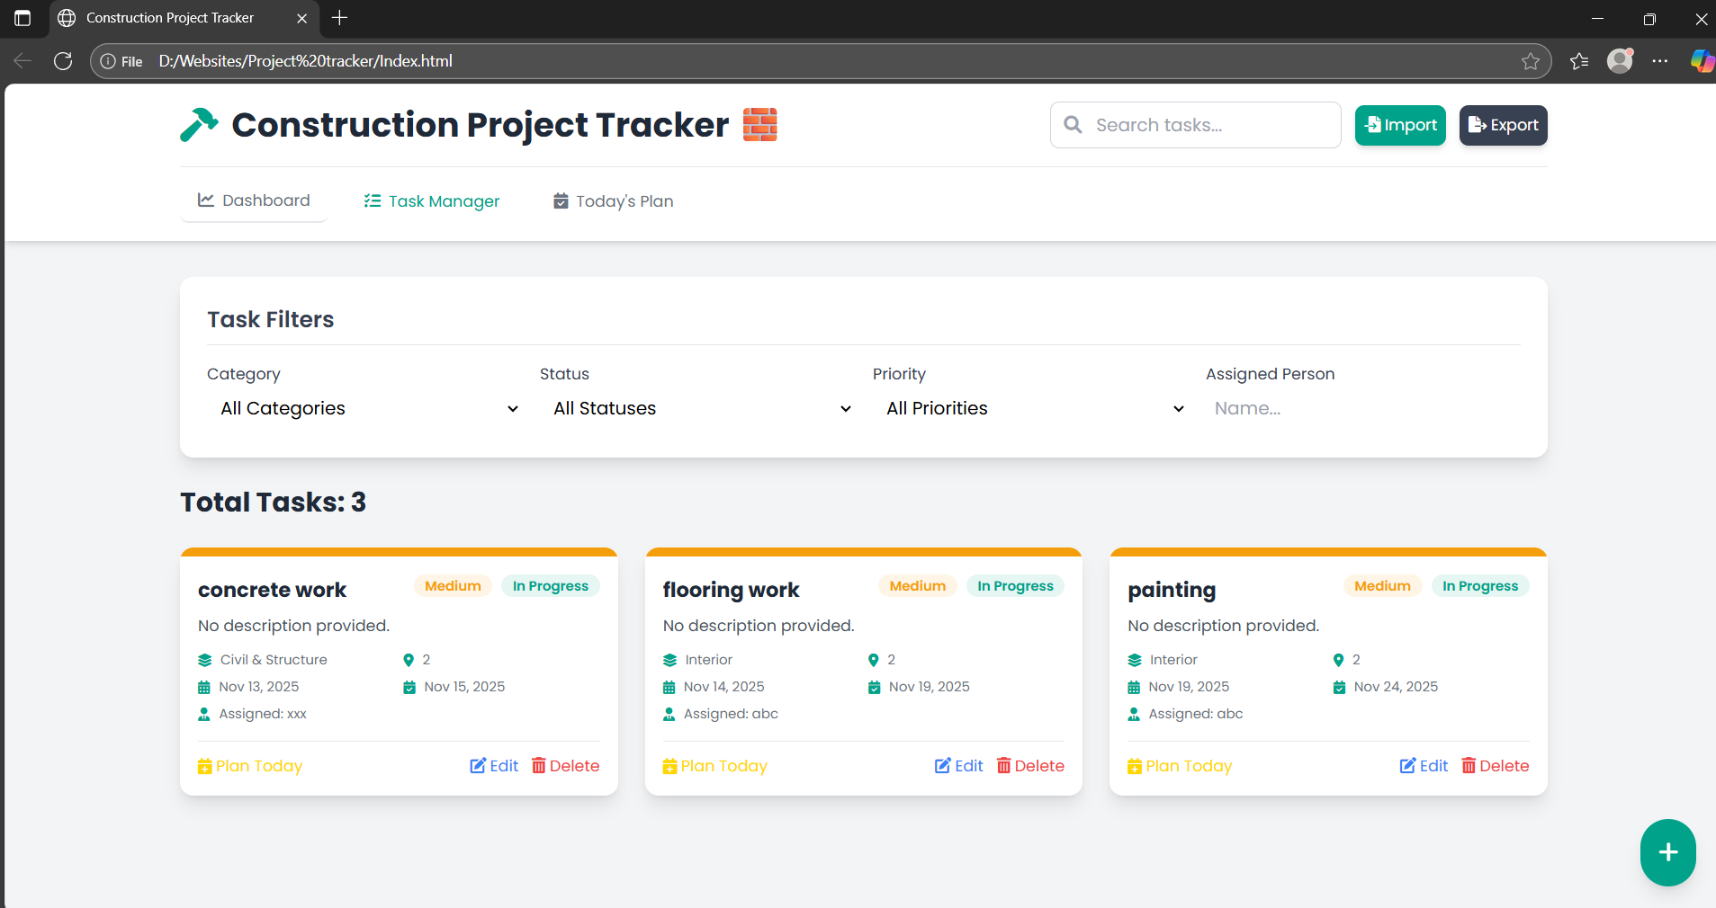Click the calendar icon next to Today's Plan
The height and width of the screenshot is (908, 1716).
tap(559, 200)
